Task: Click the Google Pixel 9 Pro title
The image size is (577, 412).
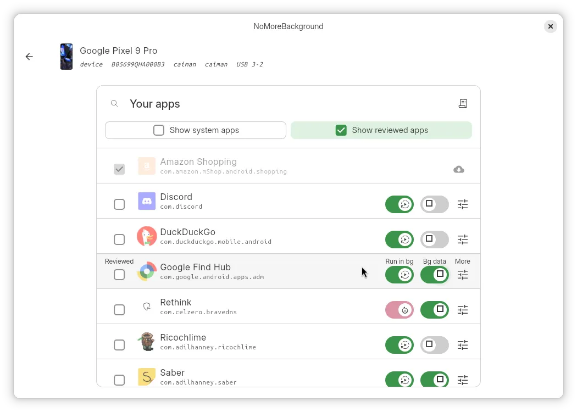Action: point(119,51)
